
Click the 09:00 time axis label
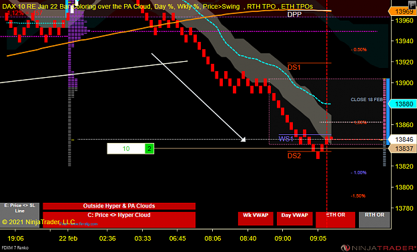pyautogui.click(x=283, y=239)
